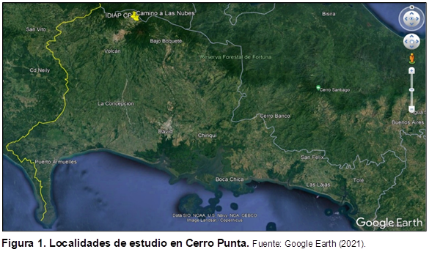The width and height of the screenshot is (429, 271).
Task: Click the Google Earth logo watermark
Action: (x=389, y=223)
